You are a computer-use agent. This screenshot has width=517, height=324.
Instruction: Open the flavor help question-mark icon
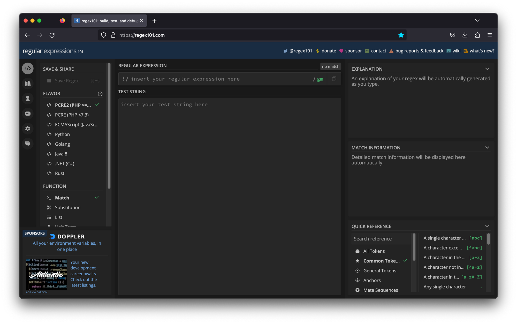pos(100,94)
